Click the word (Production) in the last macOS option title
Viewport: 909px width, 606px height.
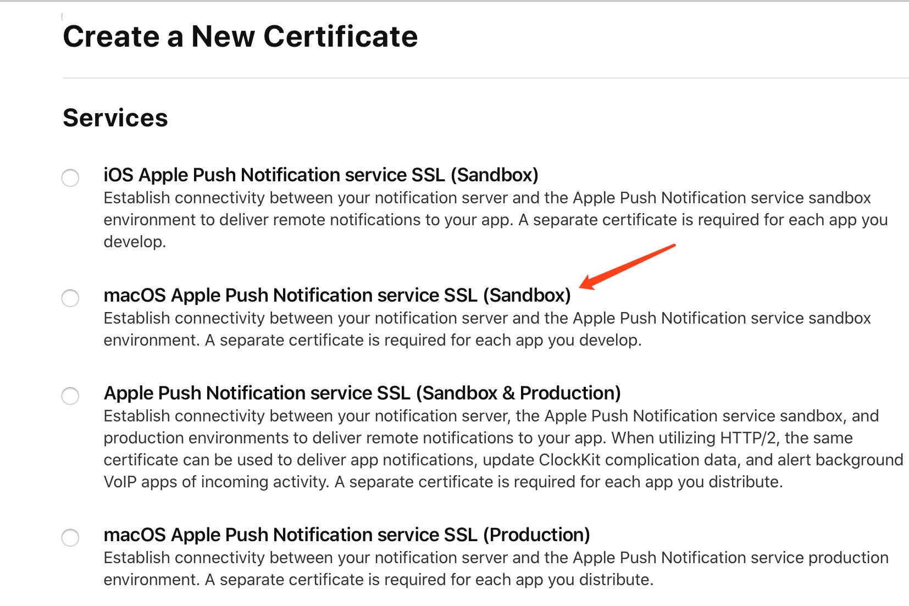(x=536, y=535)
